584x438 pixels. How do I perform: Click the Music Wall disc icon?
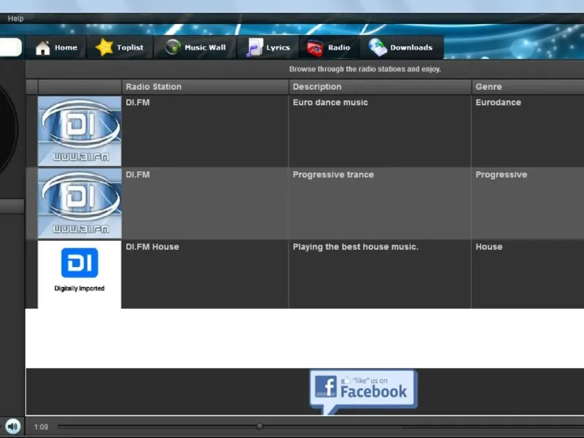click(x=173, y=47)
